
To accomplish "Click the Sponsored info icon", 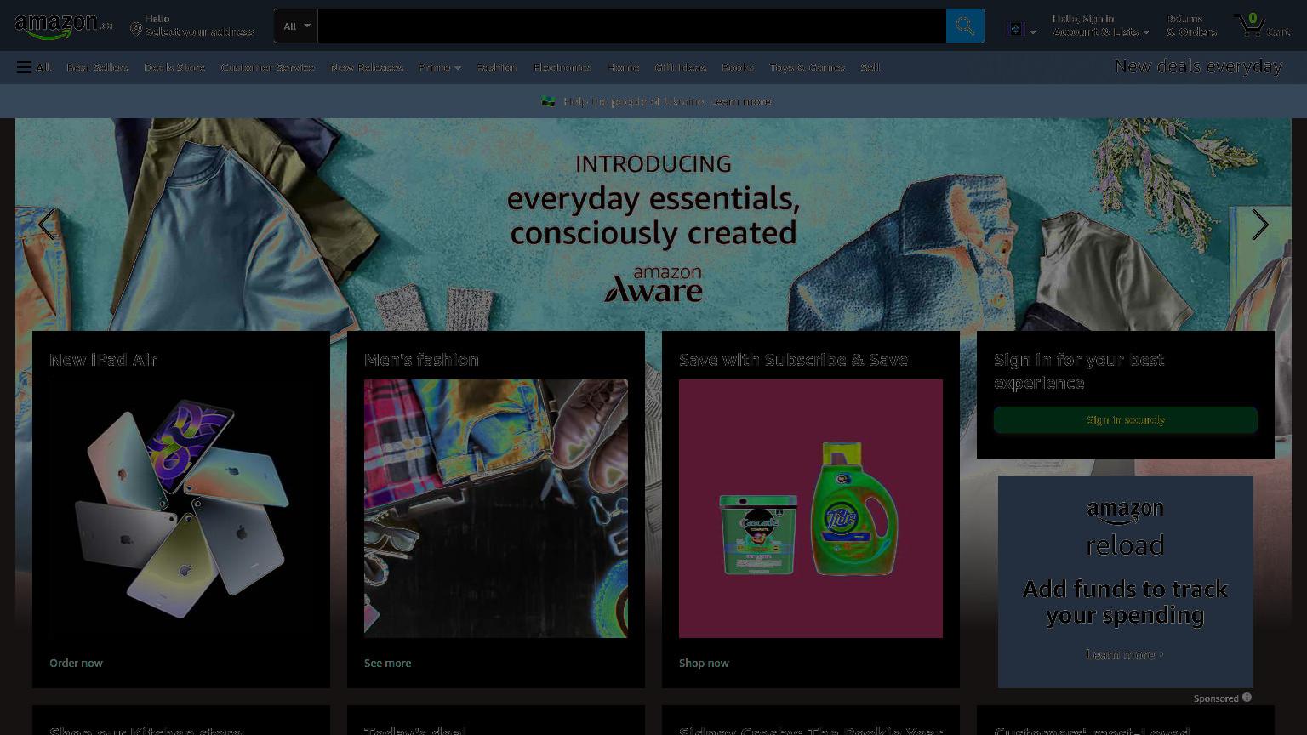I will pyautogui.click(x=1247, y=698).
